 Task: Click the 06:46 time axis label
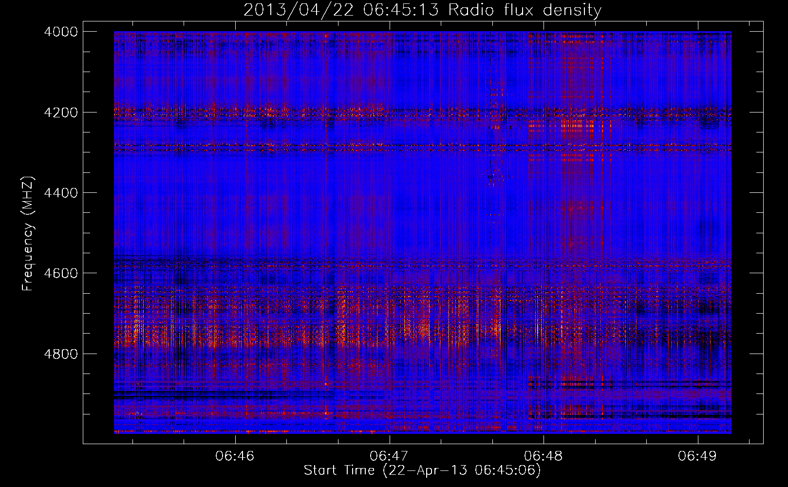click(x=235, y=456)
